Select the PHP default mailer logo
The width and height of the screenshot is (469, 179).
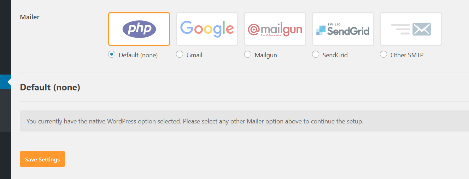click(139, 29)
